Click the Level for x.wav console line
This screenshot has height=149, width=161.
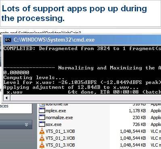[82, 82]
